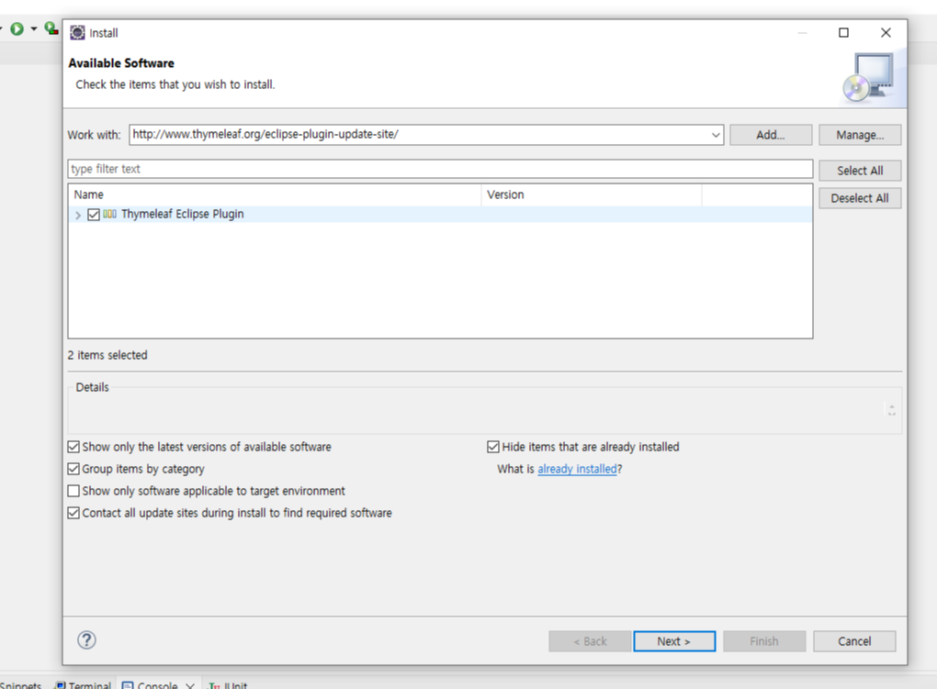Viewport: 937px width, 689px height.
Task: Click the Deselect All button
Action: click(x=860, y=198)
